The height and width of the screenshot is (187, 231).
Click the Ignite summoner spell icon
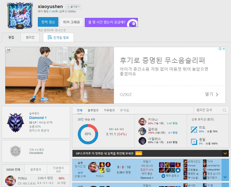coord(102,165)
